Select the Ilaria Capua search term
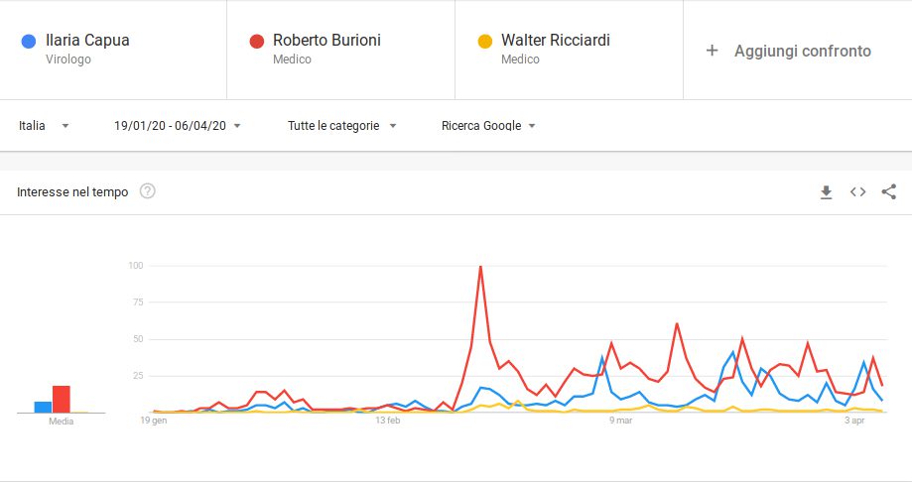The height and width of the screenshot is (482, 912). pyautogui.click(x=87, y=41)
